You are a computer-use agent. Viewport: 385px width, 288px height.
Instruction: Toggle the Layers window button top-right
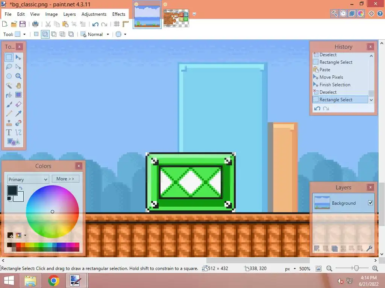point(352,13)
